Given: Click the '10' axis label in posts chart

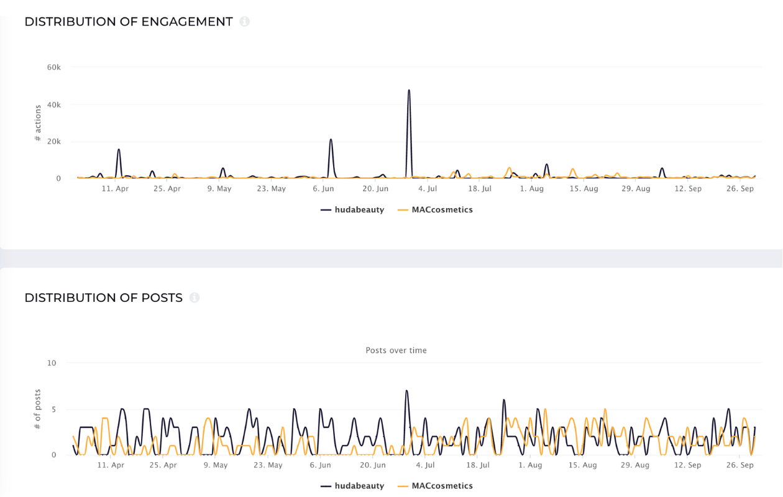Looking at the screenshot, I should [52, 363].
